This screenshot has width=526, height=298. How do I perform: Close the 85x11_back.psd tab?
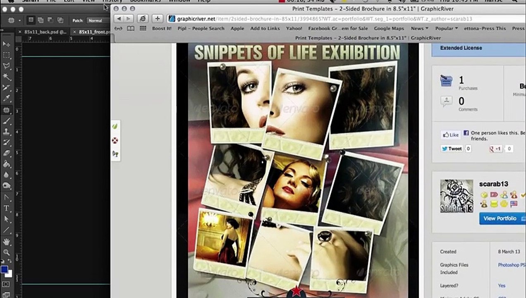(x=19, y=32)
